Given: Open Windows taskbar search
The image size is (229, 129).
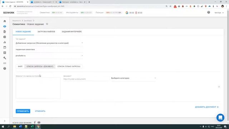Looking at the screenshot, I should click(x=9, y=126).
